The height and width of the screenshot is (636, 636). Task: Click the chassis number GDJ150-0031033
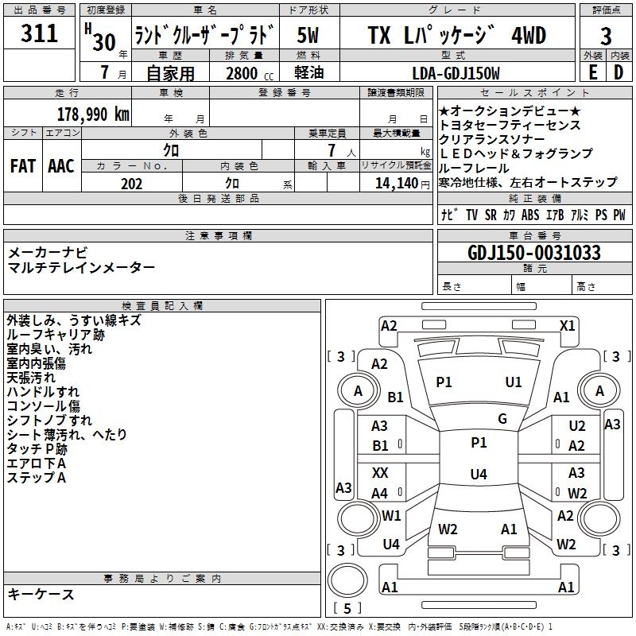click(x=534, y=253)
